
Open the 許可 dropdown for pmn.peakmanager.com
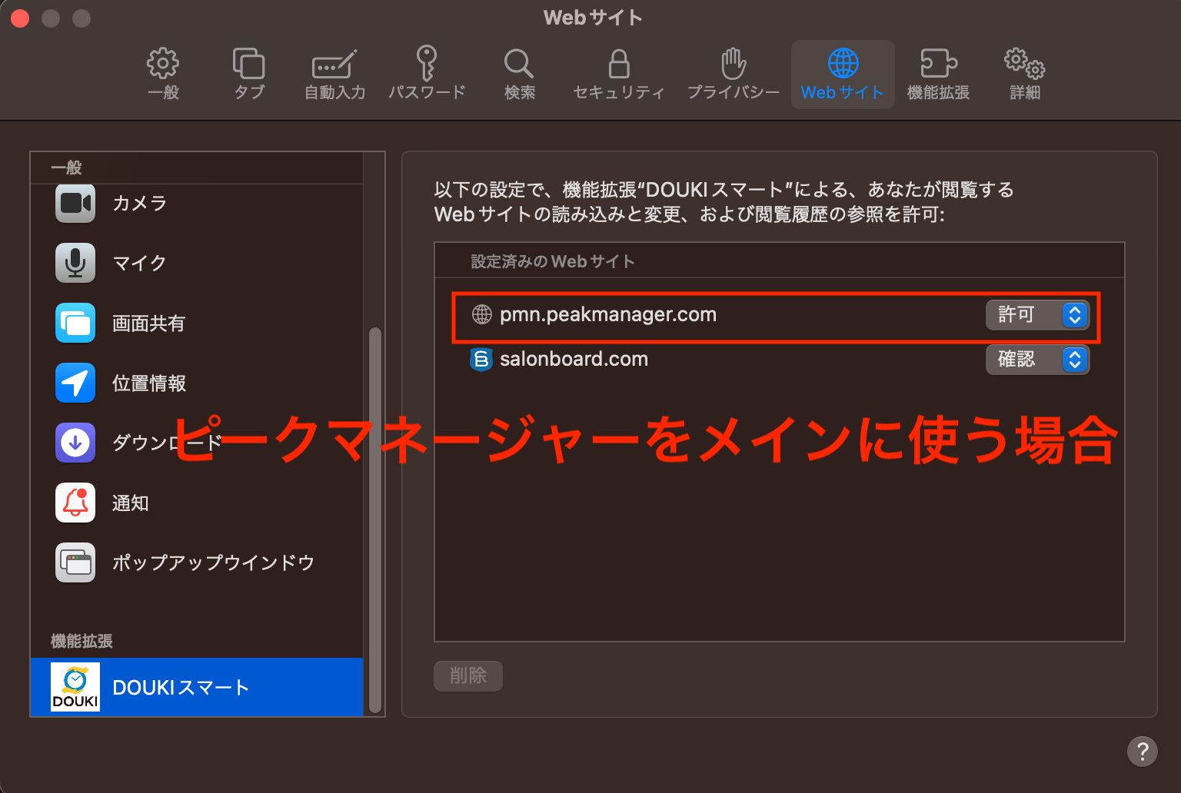(1037, 315)
